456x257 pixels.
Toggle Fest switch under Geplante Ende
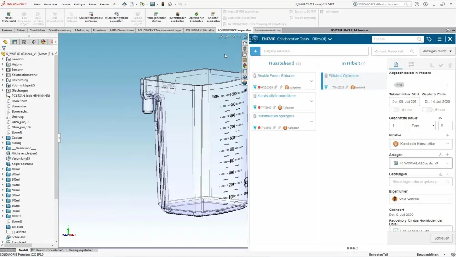tap(427, 110)
